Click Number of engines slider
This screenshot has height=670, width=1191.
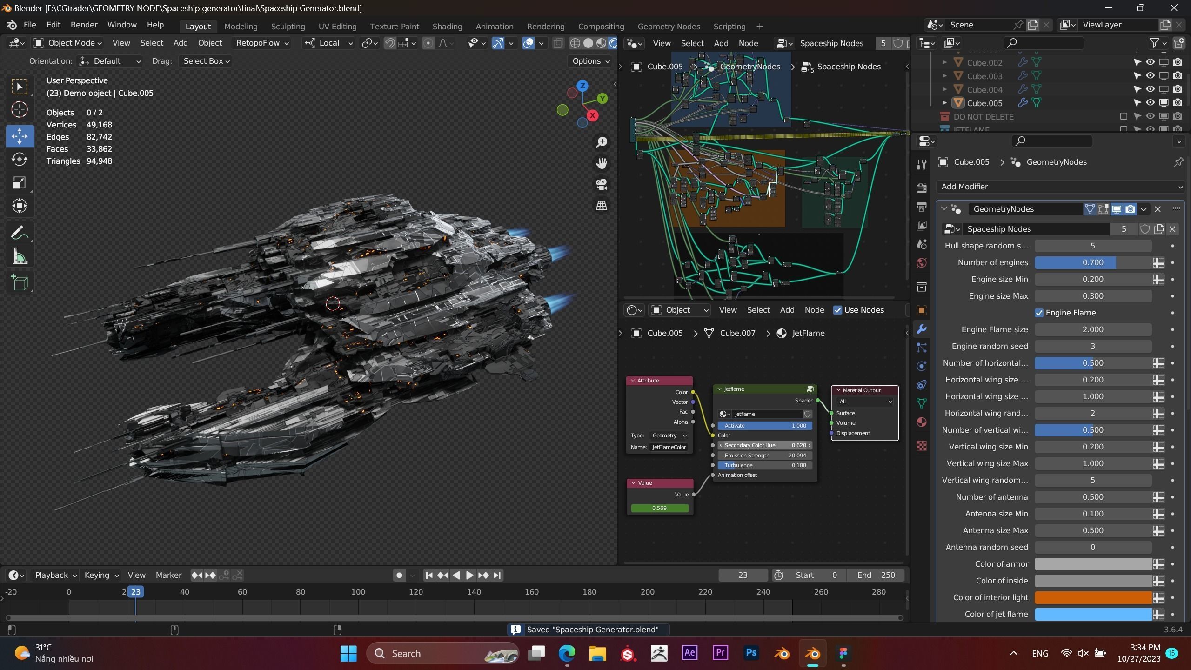pyautogui.click(x=1093, y=262)
